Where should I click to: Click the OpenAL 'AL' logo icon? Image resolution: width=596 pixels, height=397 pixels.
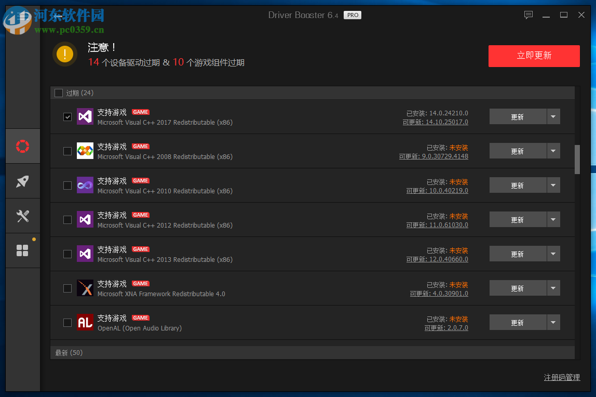(85, 322)
